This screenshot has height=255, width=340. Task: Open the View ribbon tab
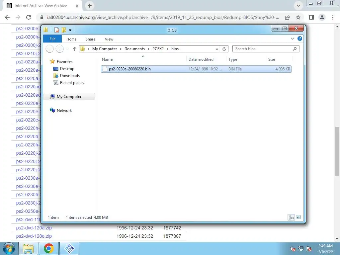click(x=109, y=39)
